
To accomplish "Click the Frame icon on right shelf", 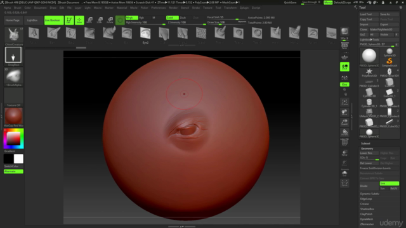I will click(x=344, y=102).
